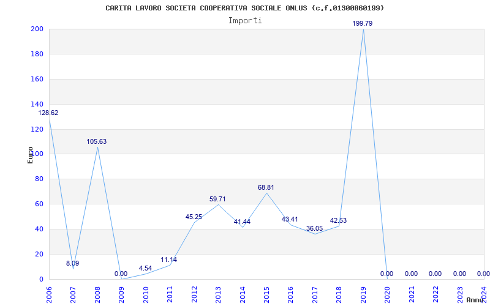Click the 105.63 value for 2008
The image size is (490, 306).
pyautogui.click(x=97, y=141)
